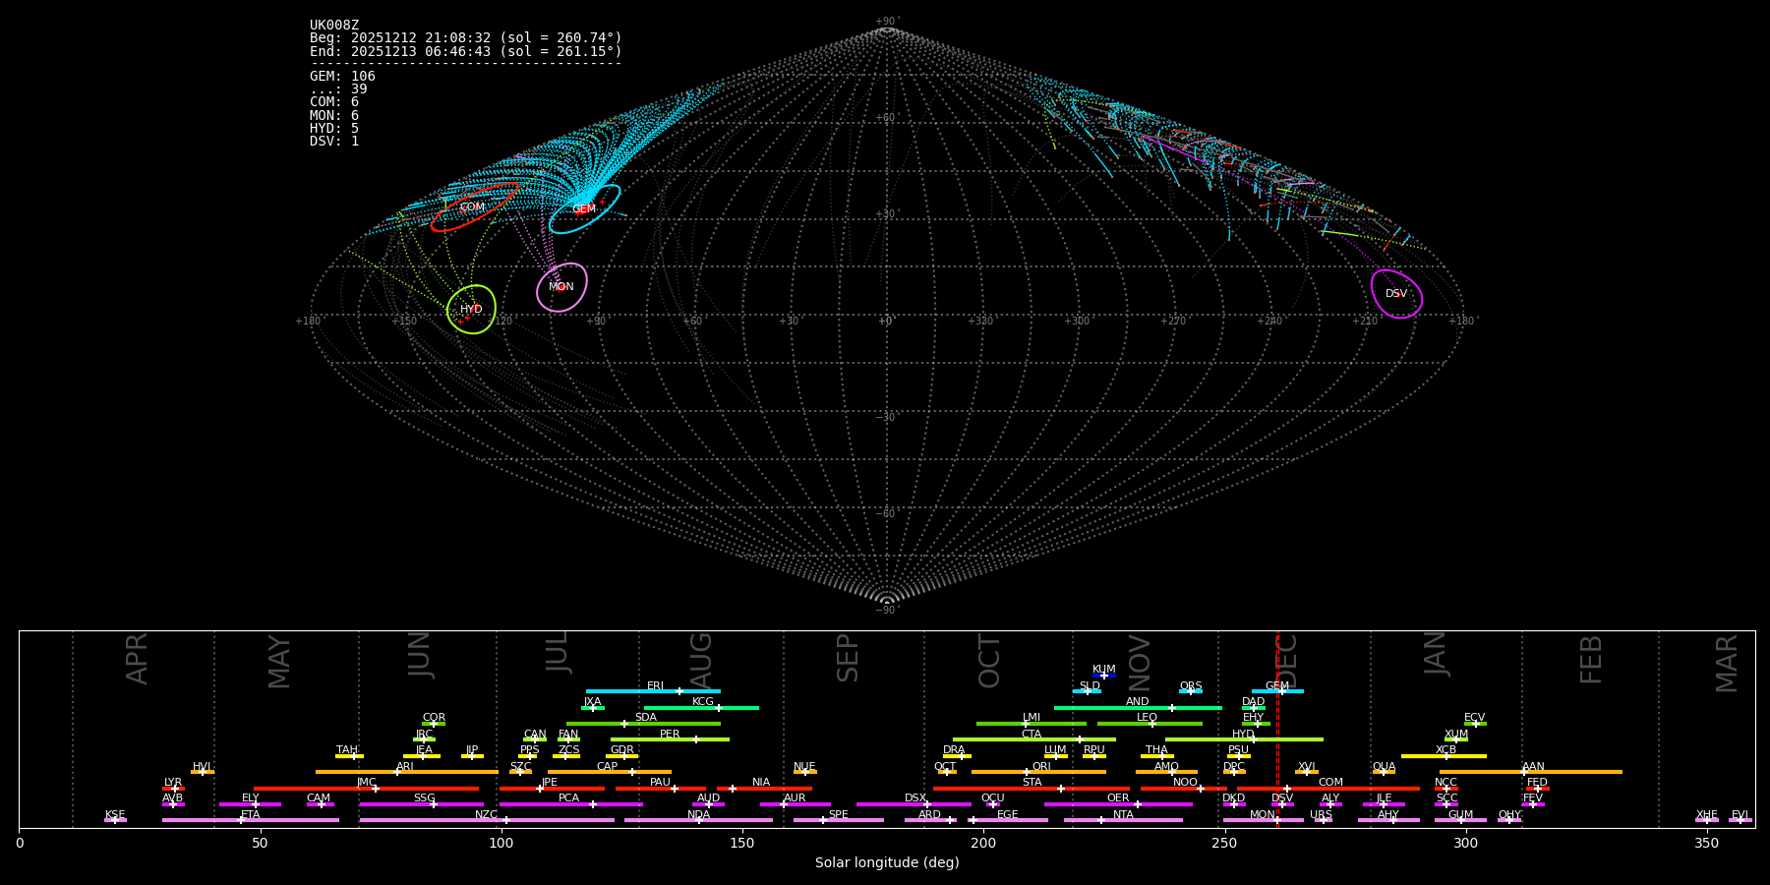
Task: Click the GEM radiant ellipse on the sky map
Action: pos(584,209)
